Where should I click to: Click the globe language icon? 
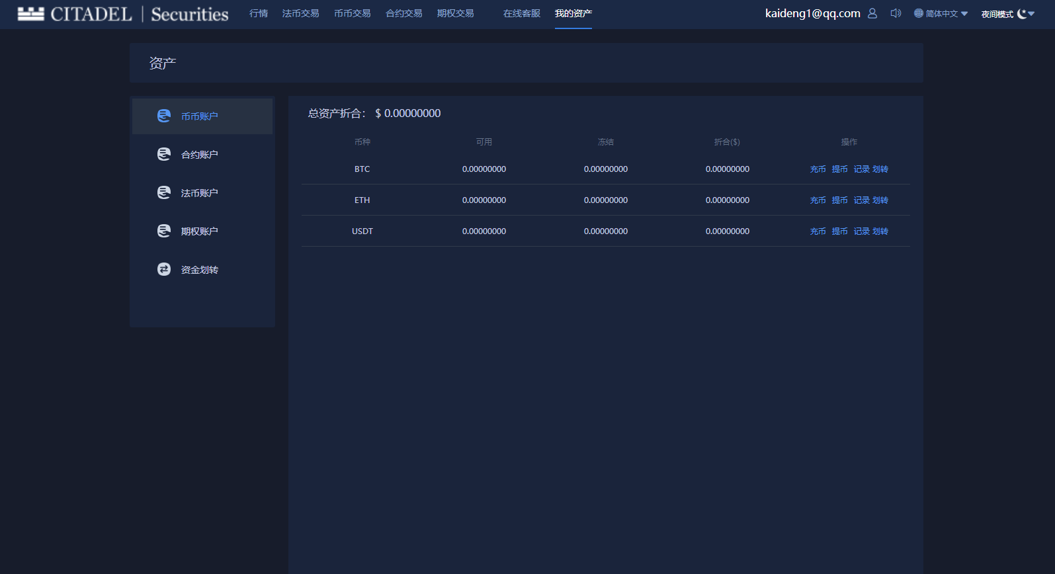pyautogui.click(x=919, y=13)
